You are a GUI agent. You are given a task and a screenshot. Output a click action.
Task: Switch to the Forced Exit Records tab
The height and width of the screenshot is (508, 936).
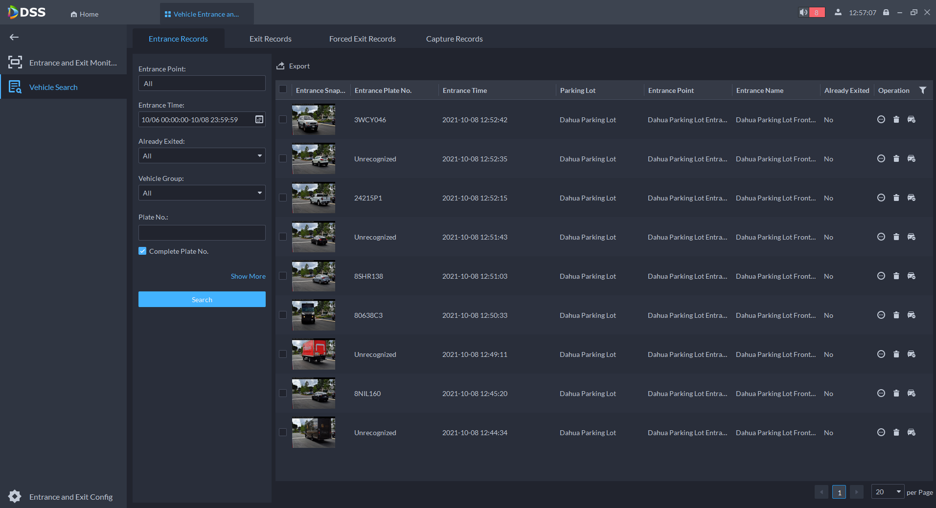click(362, 39)
